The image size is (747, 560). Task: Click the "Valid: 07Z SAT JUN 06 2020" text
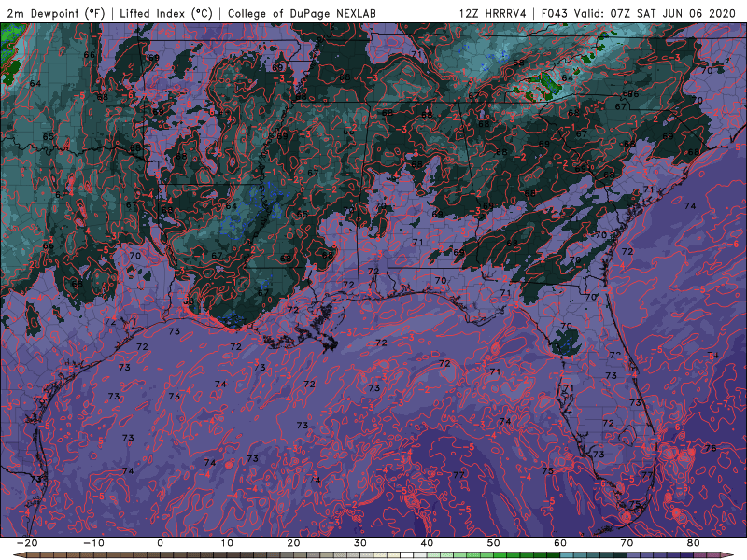pos(655,13)
